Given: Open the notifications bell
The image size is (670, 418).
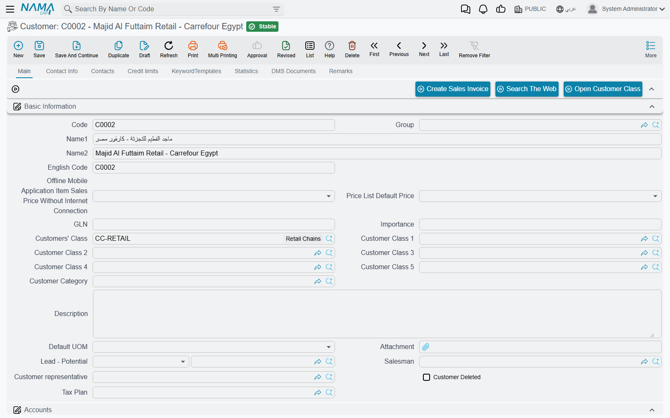Looking at the screenshot, I should (x=483, y=9).
